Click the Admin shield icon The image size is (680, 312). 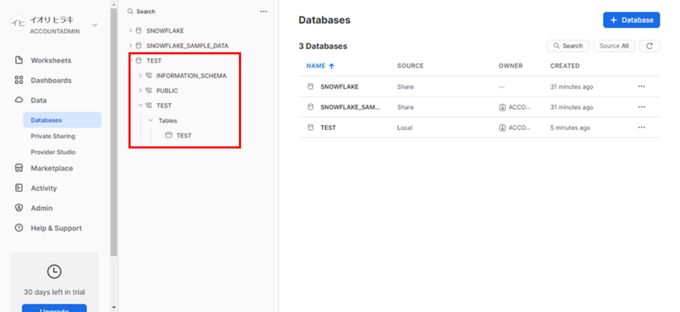tap(19, 208)
